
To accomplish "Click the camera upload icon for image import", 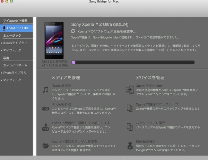I will pyautogui.click(x=45, y=127).
